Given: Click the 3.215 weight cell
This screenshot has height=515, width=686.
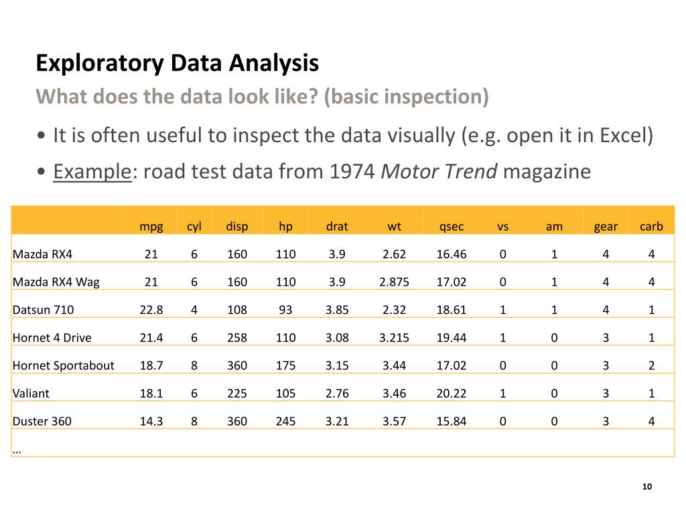Looking at the screenshot, I should click(394, 338).
